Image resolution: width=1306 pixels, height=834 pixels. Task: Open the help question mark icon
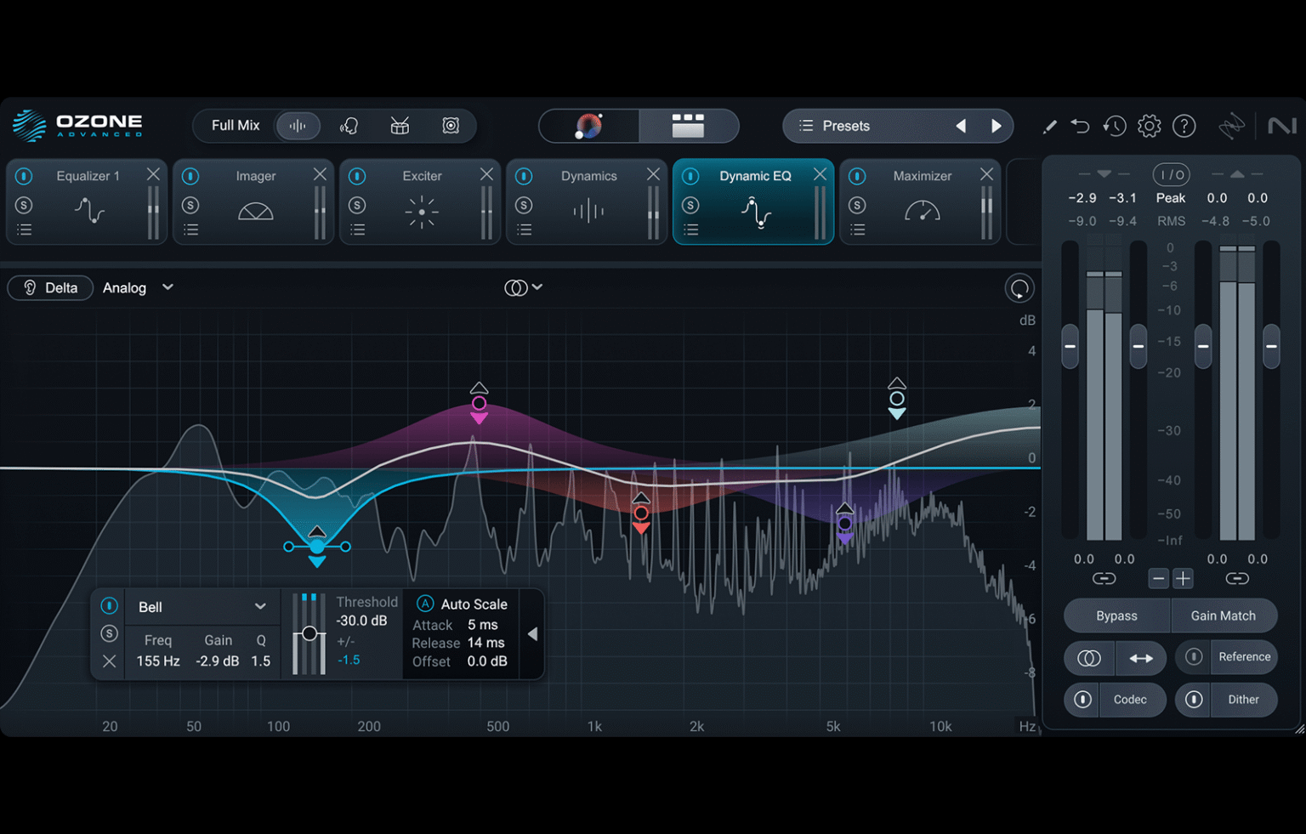click(x=1184, y=126)
